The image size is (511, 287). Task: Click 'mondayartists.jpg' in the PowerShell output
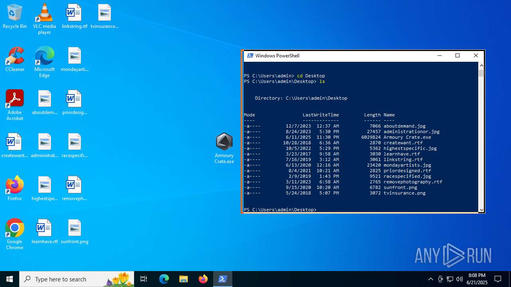(x=407, y=165)
